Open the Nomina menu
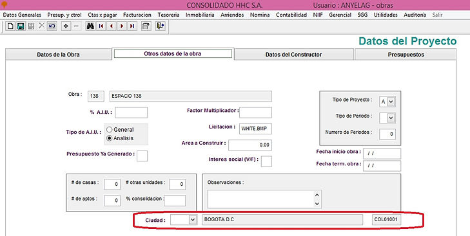This screenshot has width=470, height=236. tap(260, 15)
